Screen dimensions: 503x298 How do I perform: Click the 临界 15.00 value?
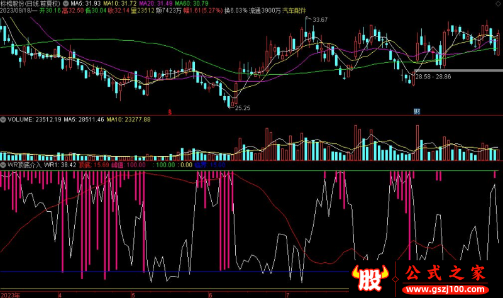click(210, 165)
